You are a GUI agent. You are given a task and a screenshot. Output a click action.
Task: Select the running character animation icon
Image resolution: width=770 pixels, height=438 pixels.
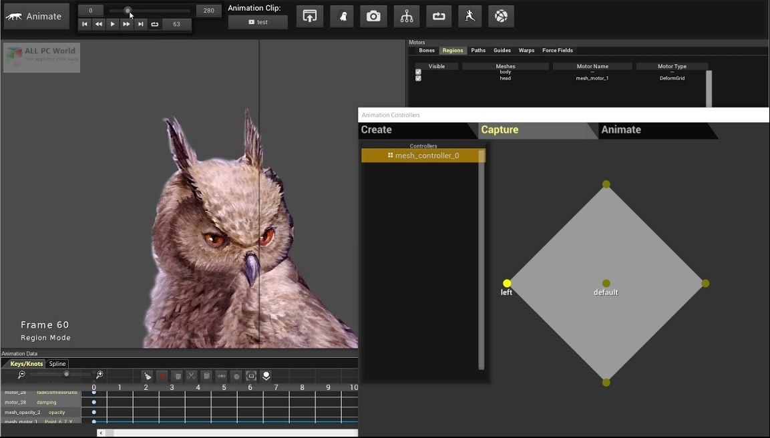pos(469,16)
